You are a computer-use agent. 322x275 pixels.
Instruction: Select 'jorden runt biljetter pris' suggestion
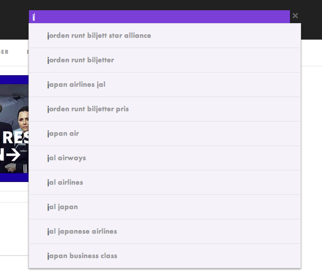pyautogui.click(x=165, y=109)
